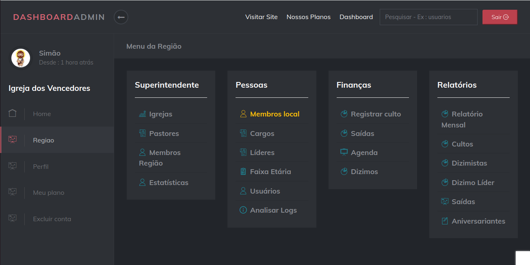Choose Excluir conta in sidebar
The width and height of the screenshot is (530, 265).
pos(52,219)
